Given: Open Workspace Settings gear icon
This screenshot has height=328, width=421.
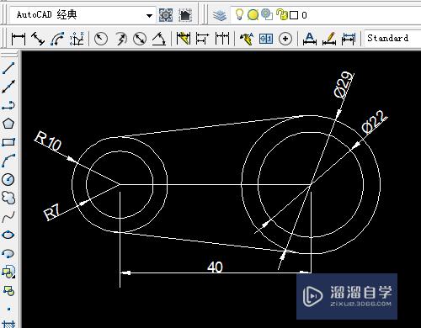Looking at the screenshot, I should [166, 15].
